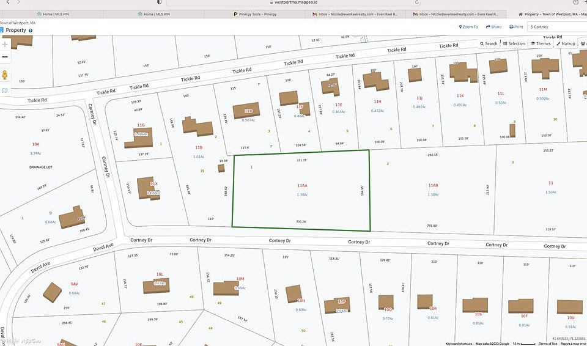Screen dimensions: 587x346
Task: Open the basemap switcher map icon
Action: click(4, 90)
